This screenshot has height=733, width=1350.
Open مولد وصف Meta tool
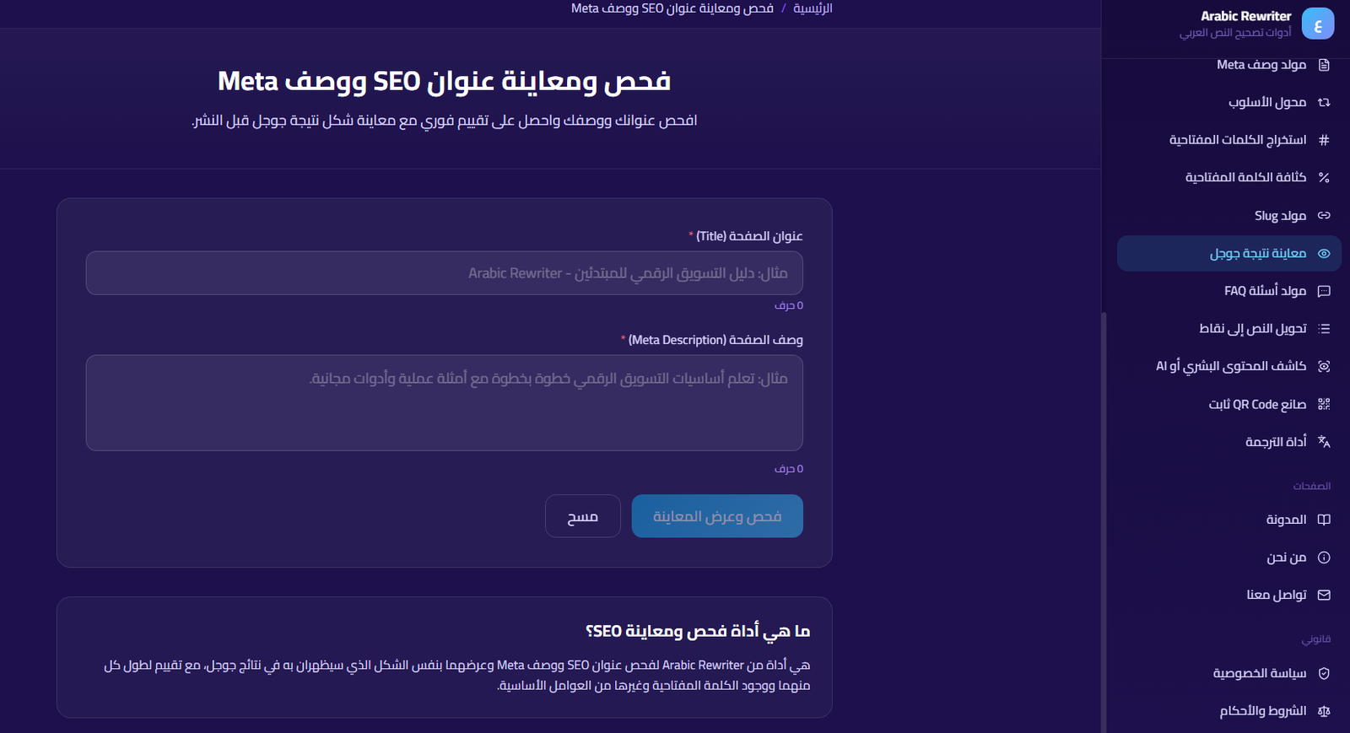(1229, 65)
